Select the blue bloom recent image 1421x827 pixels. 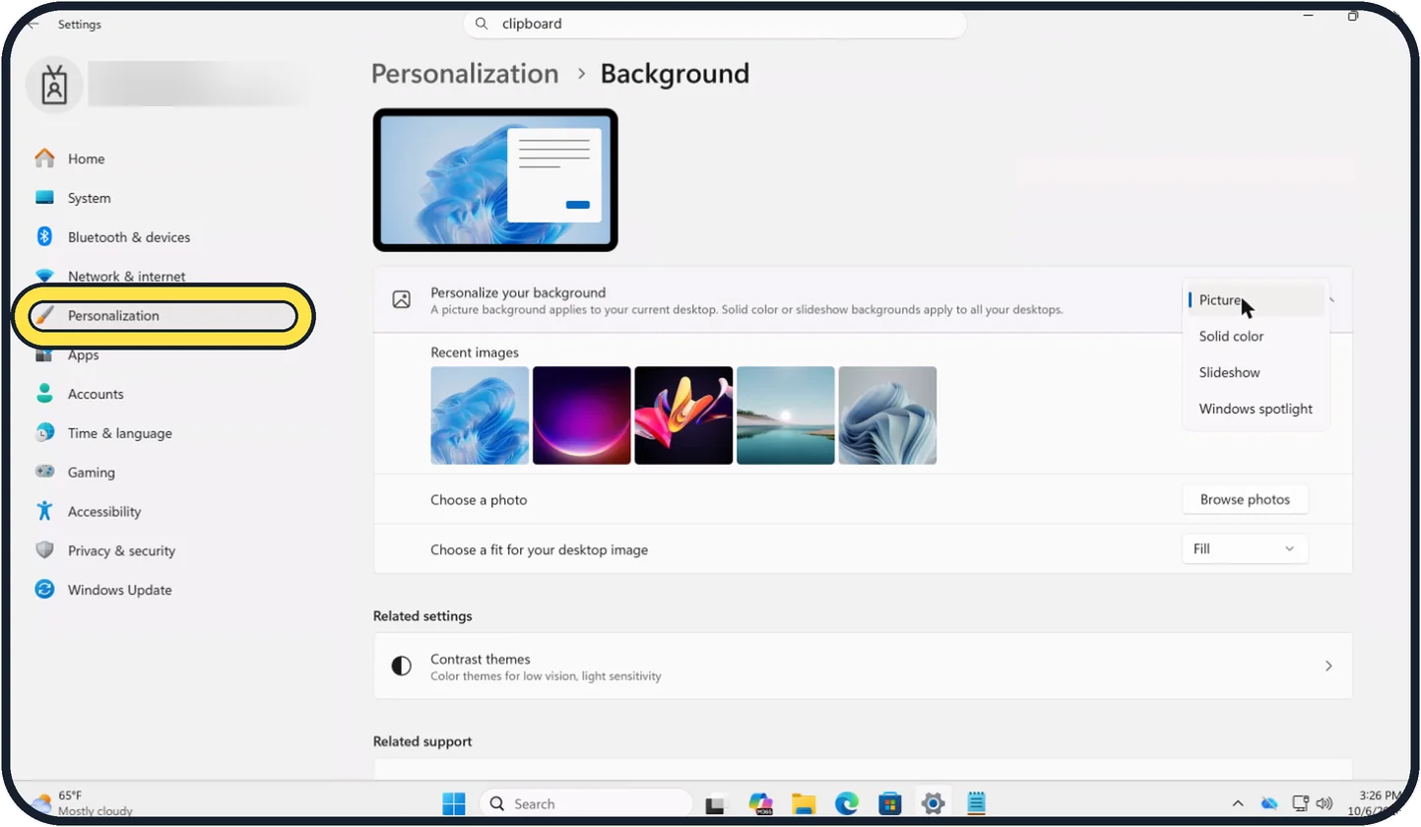[480, 415]
